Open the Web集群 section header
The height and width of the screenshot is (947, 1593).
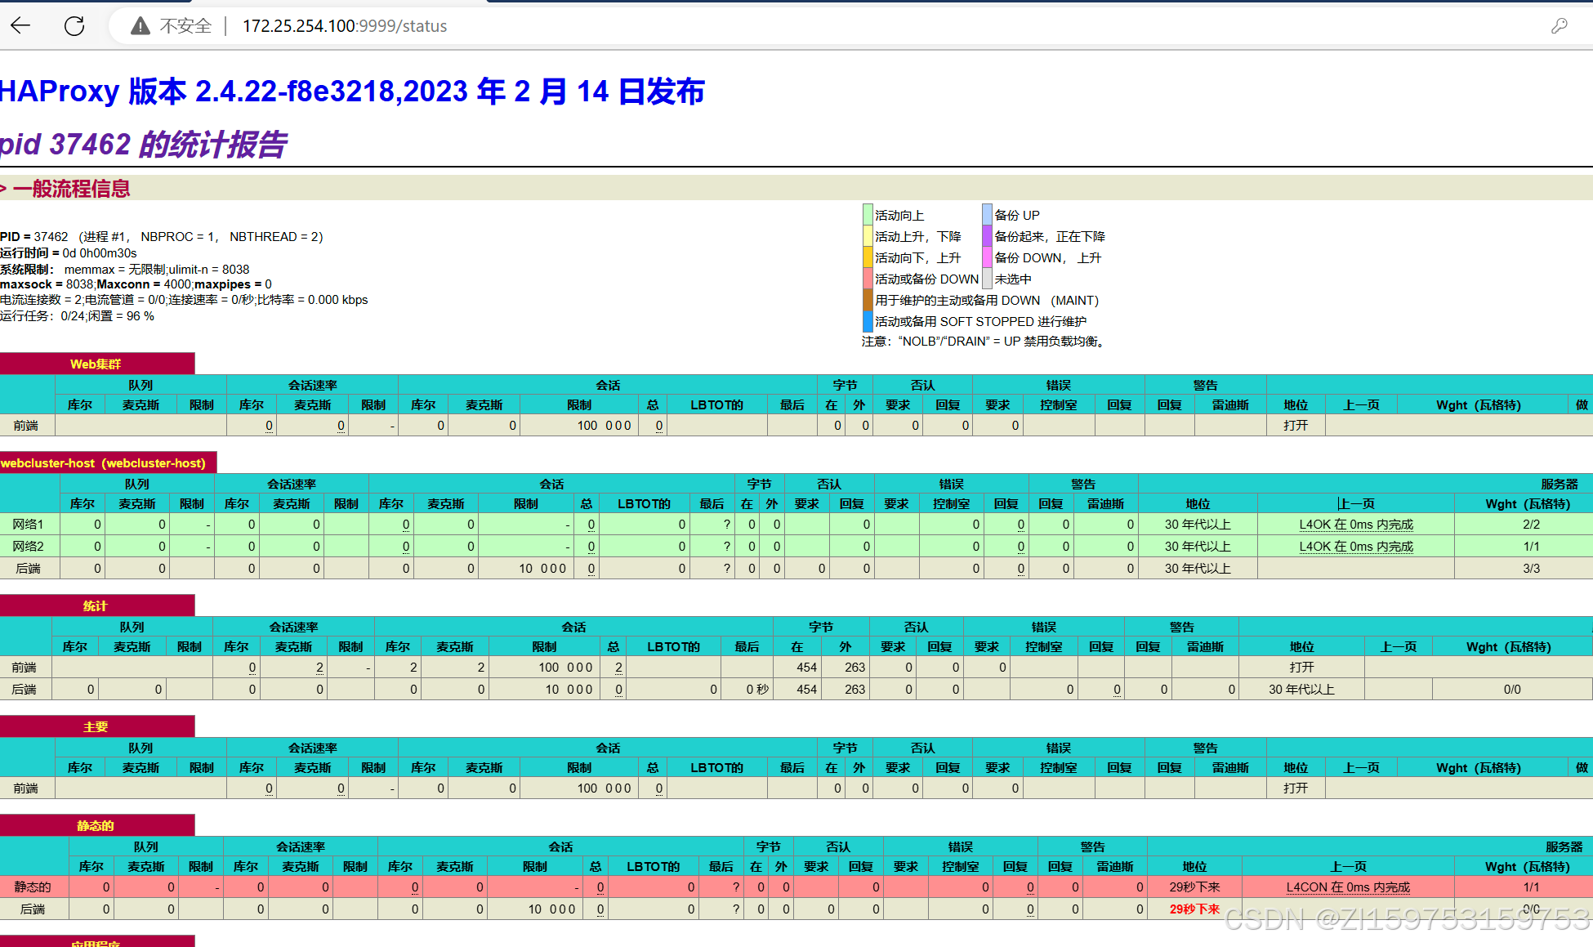(x=96, y=364)
